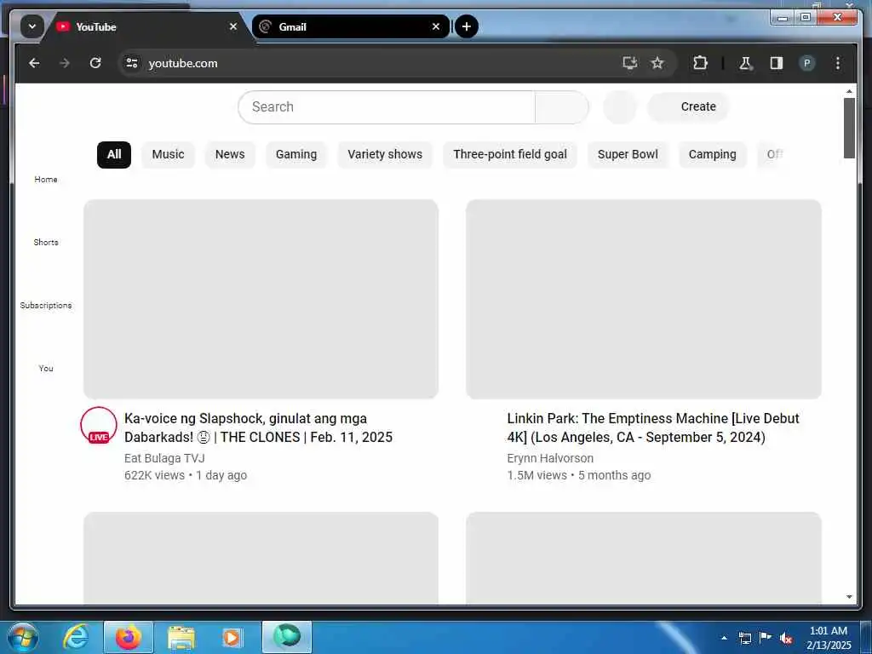Launch Internet Explorer from taskbar

75,637
